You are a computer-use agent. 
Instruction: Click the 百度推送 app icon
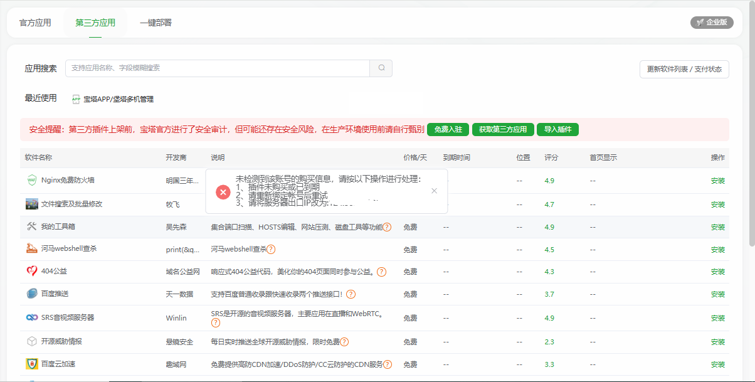(32, 294)
